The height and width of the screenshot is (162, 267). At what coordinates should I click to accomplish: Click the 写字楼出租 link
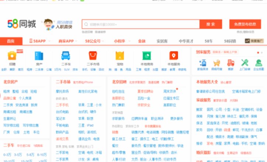tap(11, 125)
